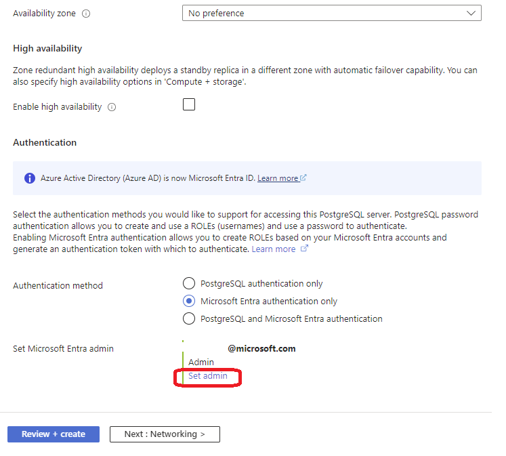
Task: Click the 'Authentication method' label
Action: (x=58, y=286)
